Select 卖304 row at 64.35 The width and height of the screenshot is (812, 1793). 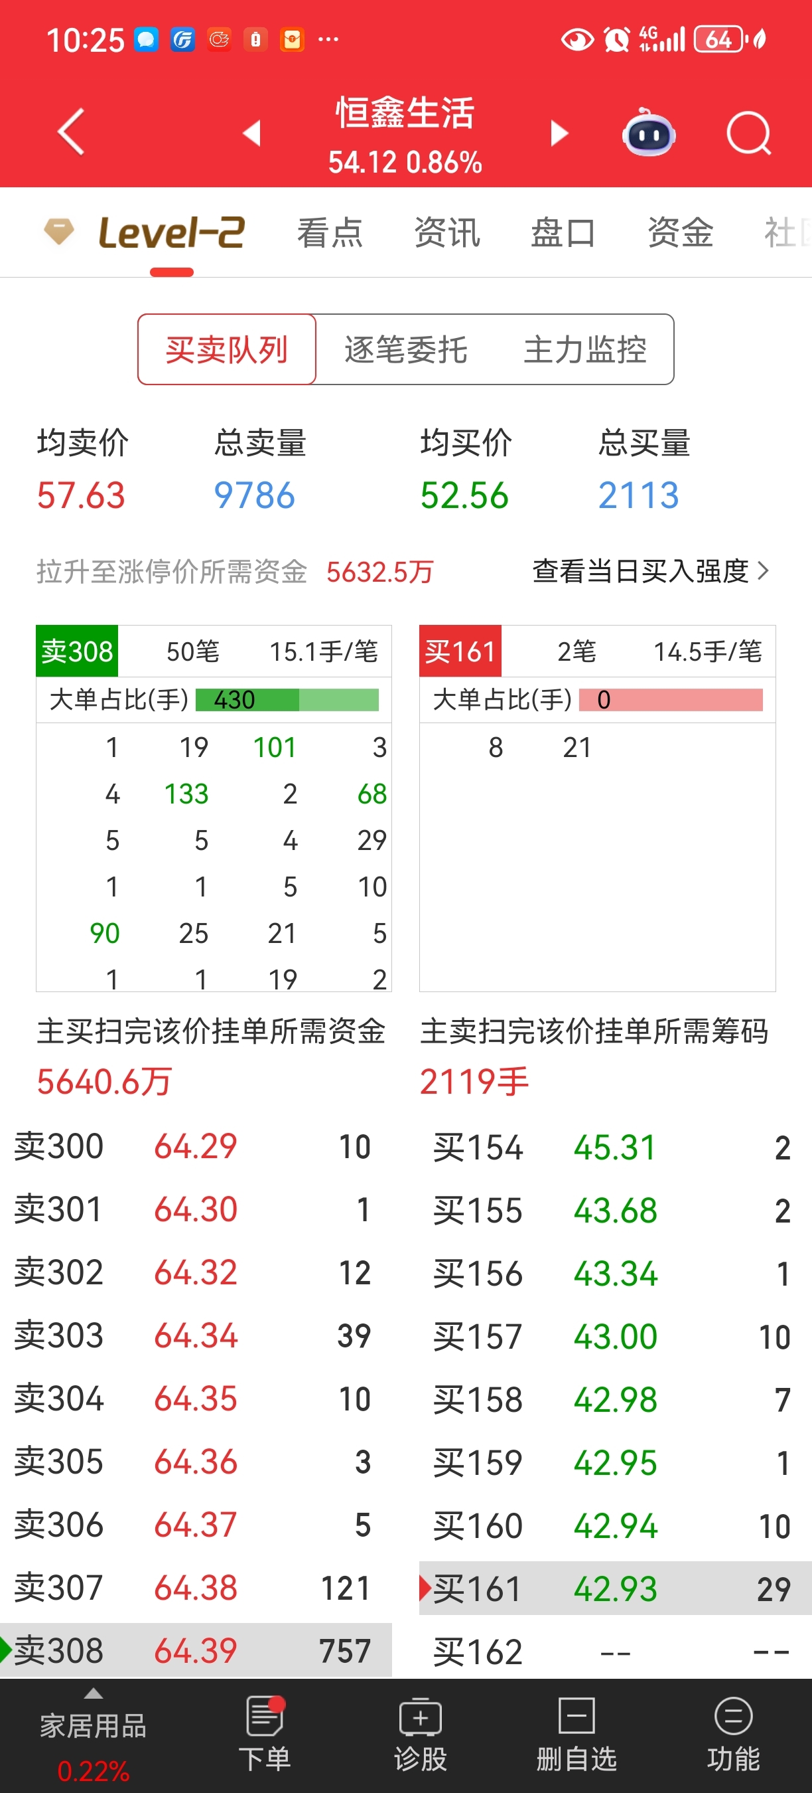(x=196, y=1399)
